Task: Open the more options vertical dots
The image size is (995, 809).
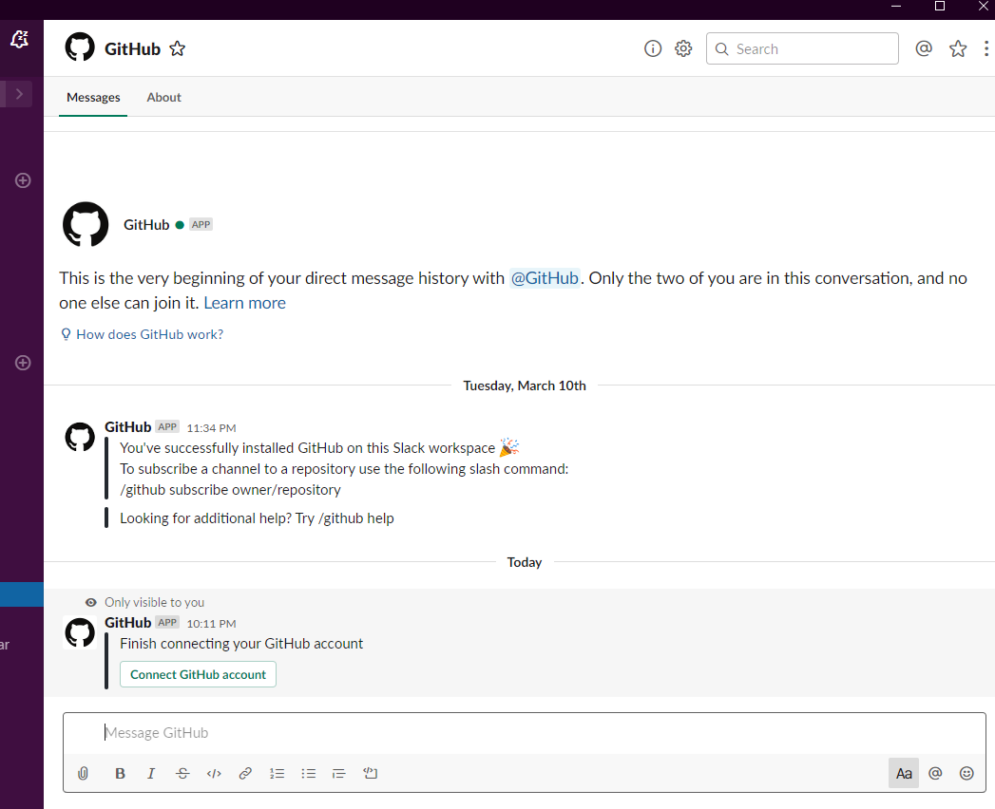Action: click(x=986, y=48)
